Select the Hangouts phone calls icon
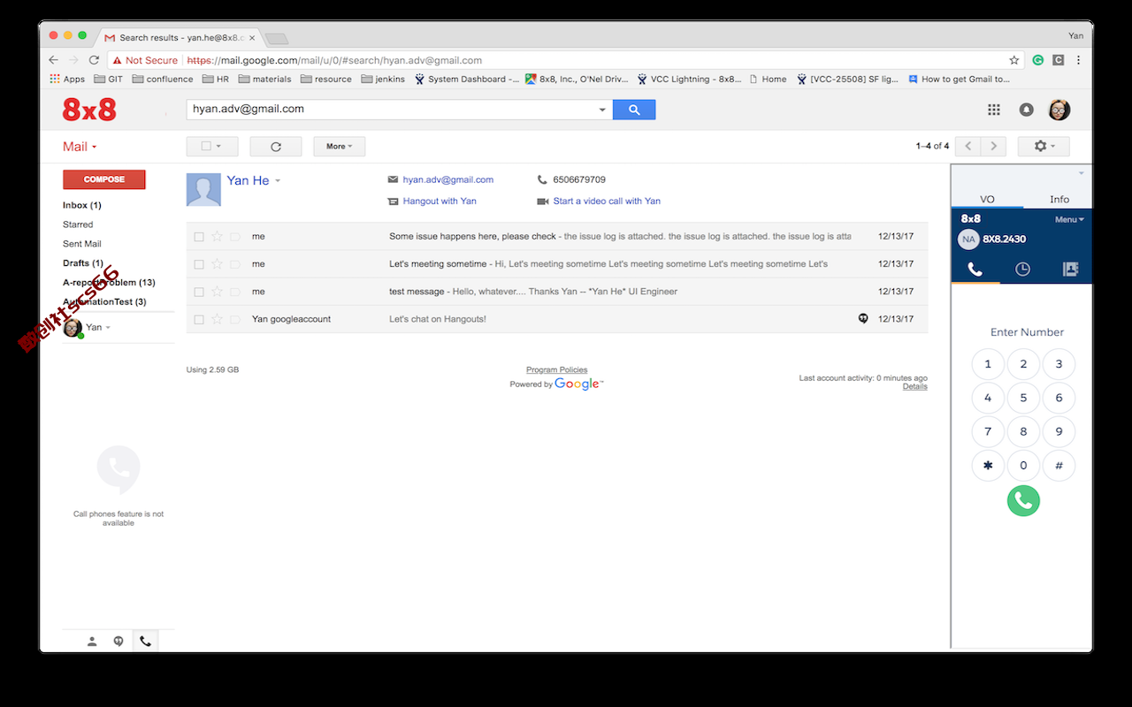The height and width of the screenshot is (707, 1132). [x=145, y=642]
